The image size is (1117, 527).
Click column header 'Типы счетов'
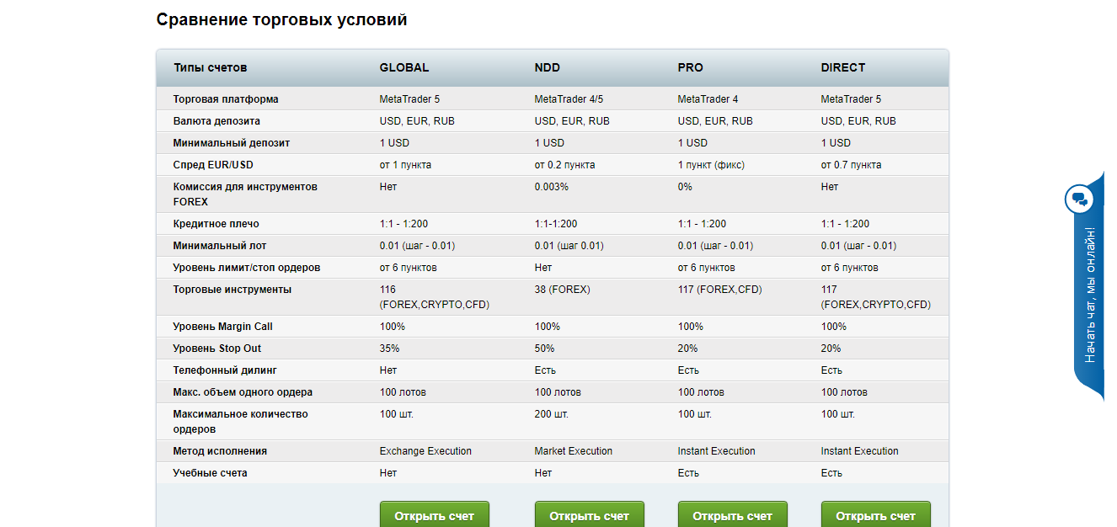point(211,67)
